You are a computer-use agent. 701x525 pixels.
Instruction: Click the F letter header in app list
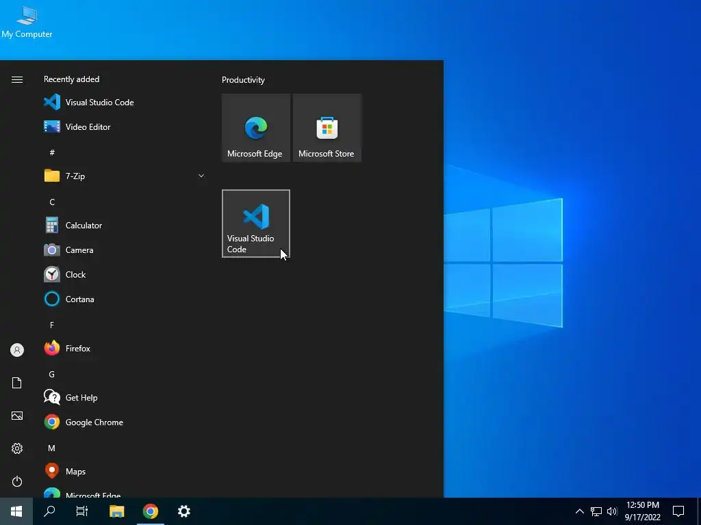pos(52,325)
